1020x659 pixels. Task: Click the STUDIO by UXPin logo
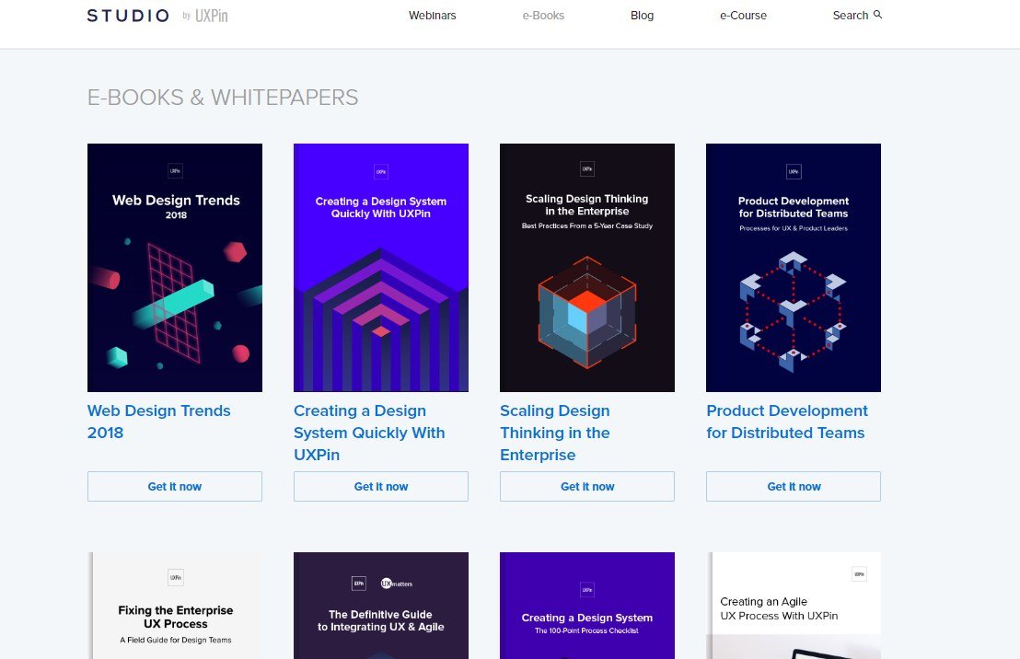pos(156,16)
